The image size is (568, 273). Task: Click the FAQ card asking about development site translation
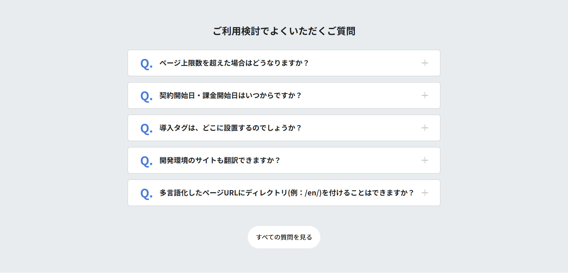tap(220, 160)
